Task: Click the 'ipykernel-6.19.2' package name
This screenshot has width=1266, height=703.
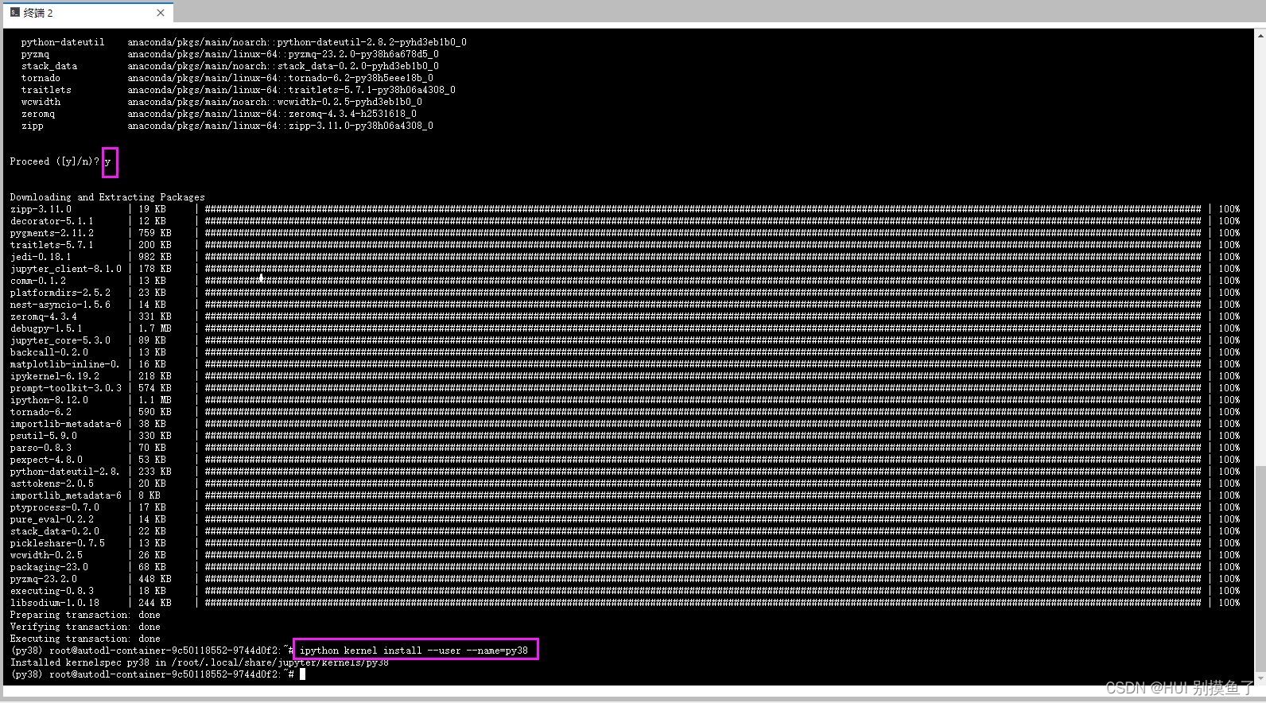Action: pyautogui.click(x=55, y=376)
